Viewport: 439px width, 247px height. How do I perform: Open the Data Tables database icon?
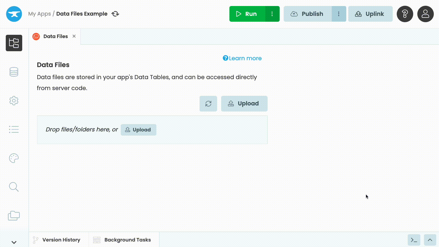(14, 72)
